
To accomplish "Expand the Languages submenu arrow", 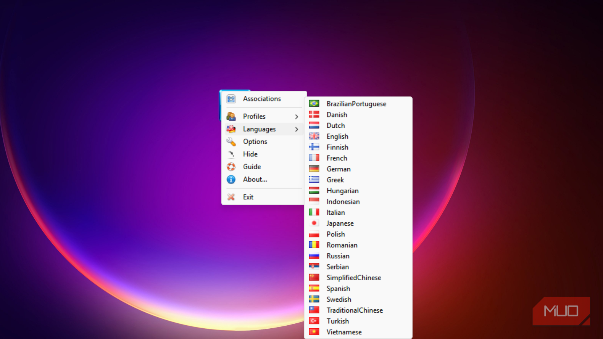I will (x=297, y=129).
